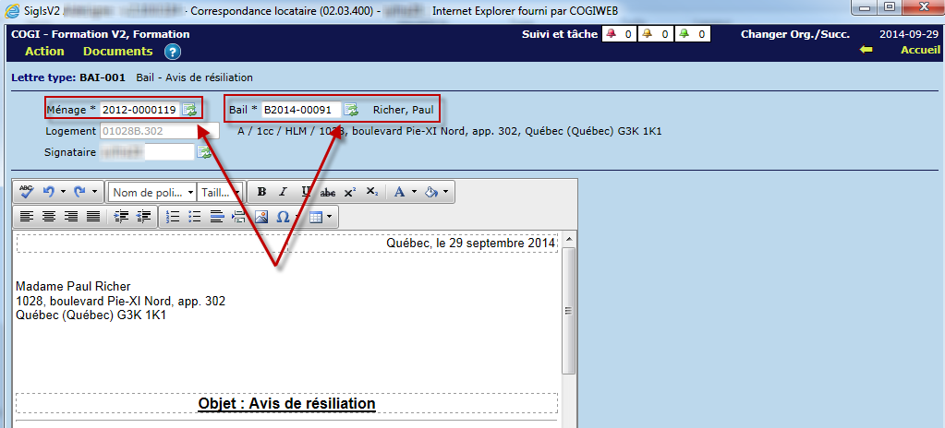
Task: Open the Action menu
Action: pos(44,52)
